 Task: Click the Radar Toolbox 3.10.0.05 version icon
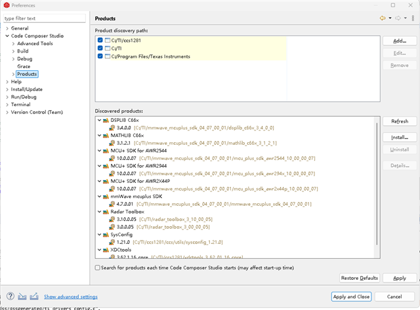click(x=112, y=220)
